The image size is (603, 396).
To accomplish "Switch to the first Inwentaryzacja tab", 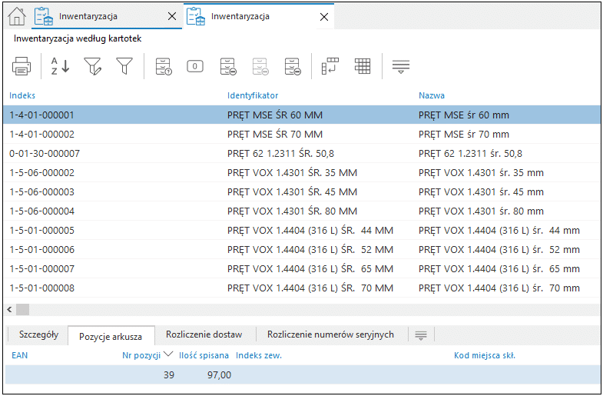I will click(88, 16).
